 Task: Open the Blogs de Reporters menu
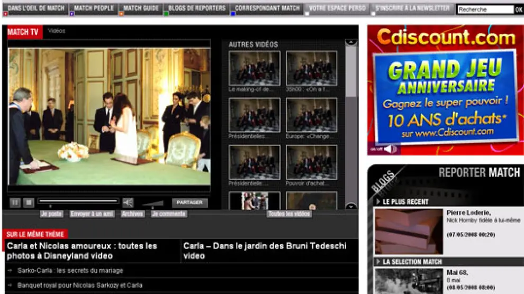pyautogui.click(x=196, y=8)
